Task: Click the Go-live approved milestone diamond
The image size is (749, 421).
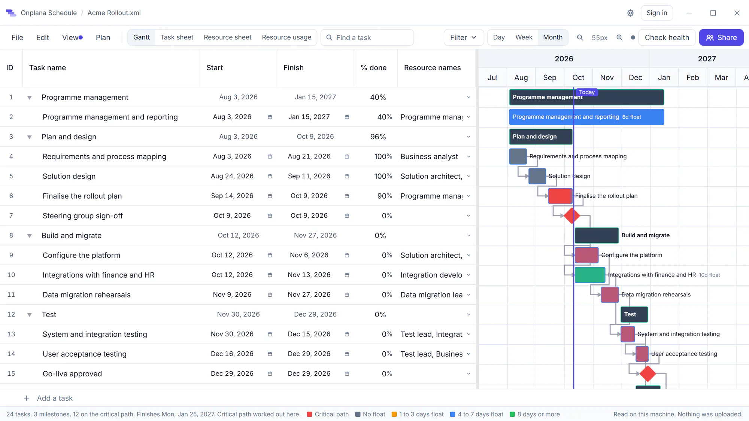Action: (x=648, y=373)
